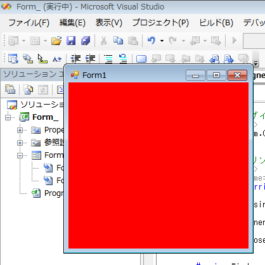The image size is (265, 265).
Task: Click the Navigate Backward icon
Action: (195, 41)
